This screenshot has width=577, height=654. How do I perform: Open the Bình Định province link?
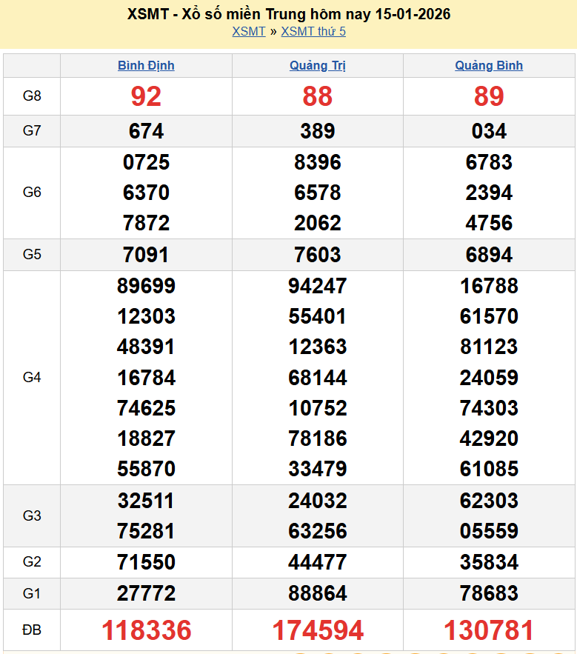point(146,65)
